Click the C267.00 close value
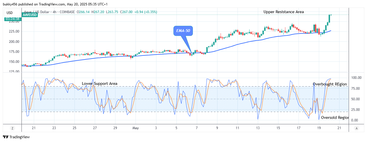The width and height of the screenshot is (367, 142). coord(126,12)
